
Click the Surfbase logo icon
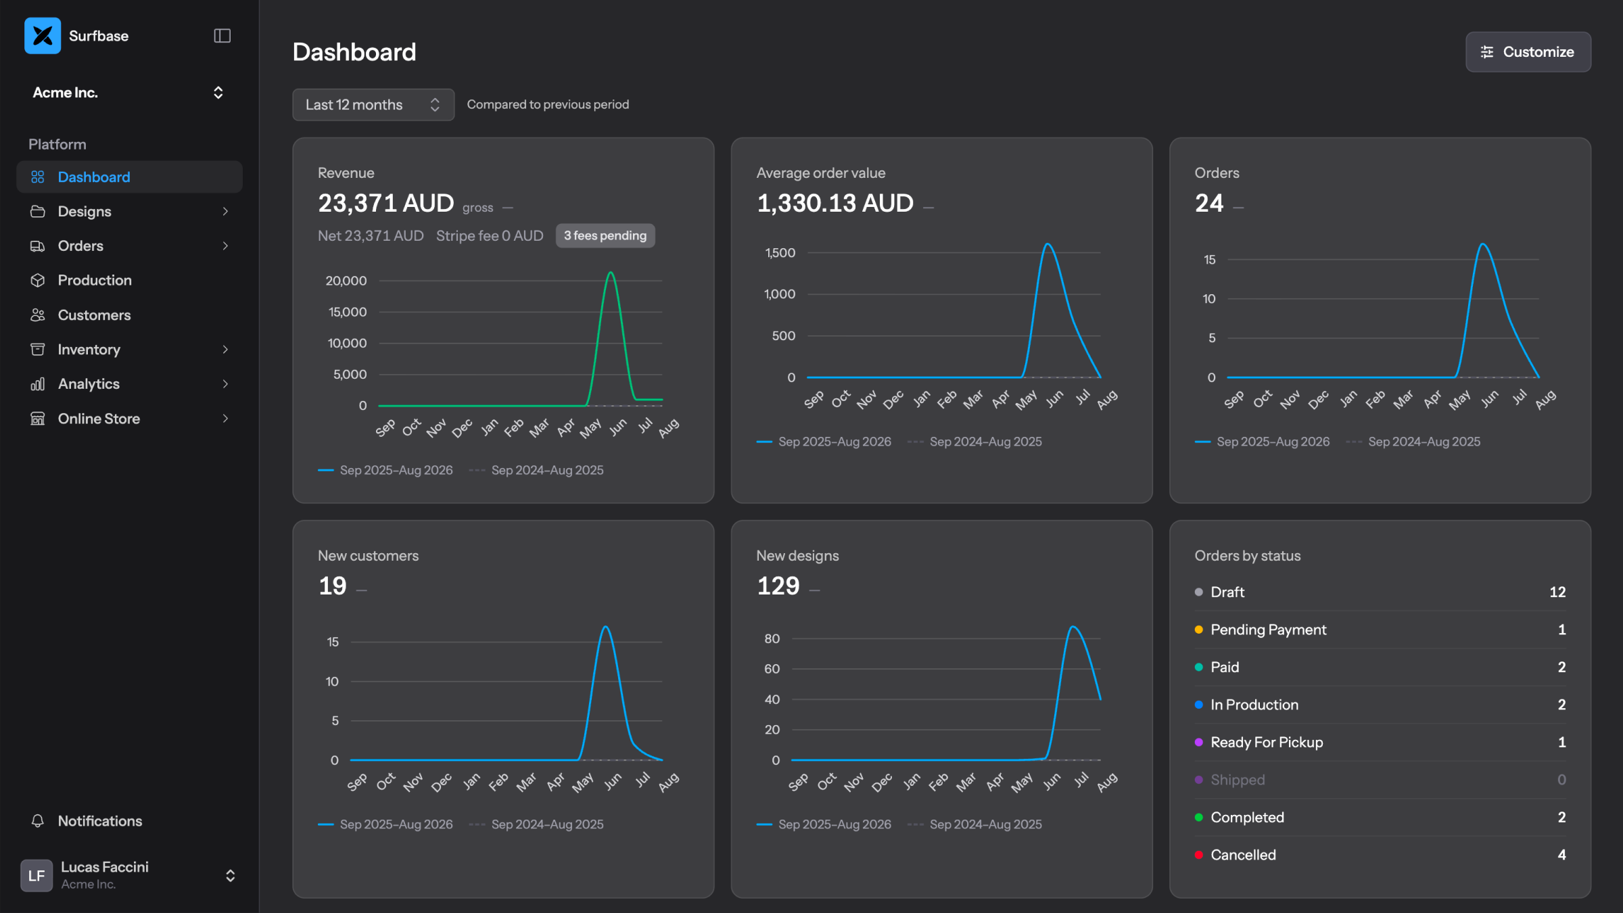[43, 36]
